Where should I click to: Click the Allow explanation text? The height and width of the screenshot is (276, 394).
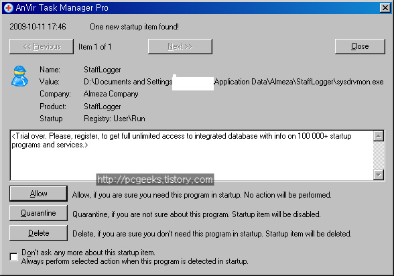(x=202, y=195)
